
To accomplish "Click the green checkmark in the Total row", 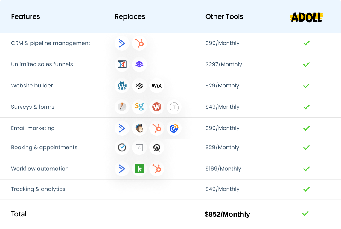I will click(x=305, y=214).
